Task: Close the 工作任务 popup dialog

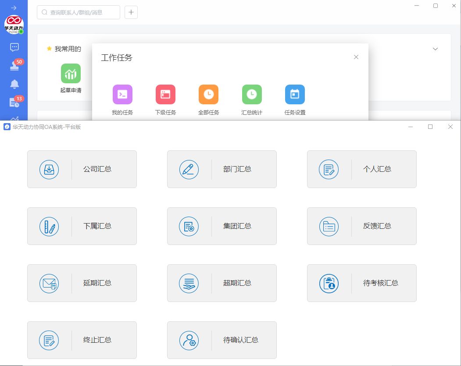Action: click(356, 57)
